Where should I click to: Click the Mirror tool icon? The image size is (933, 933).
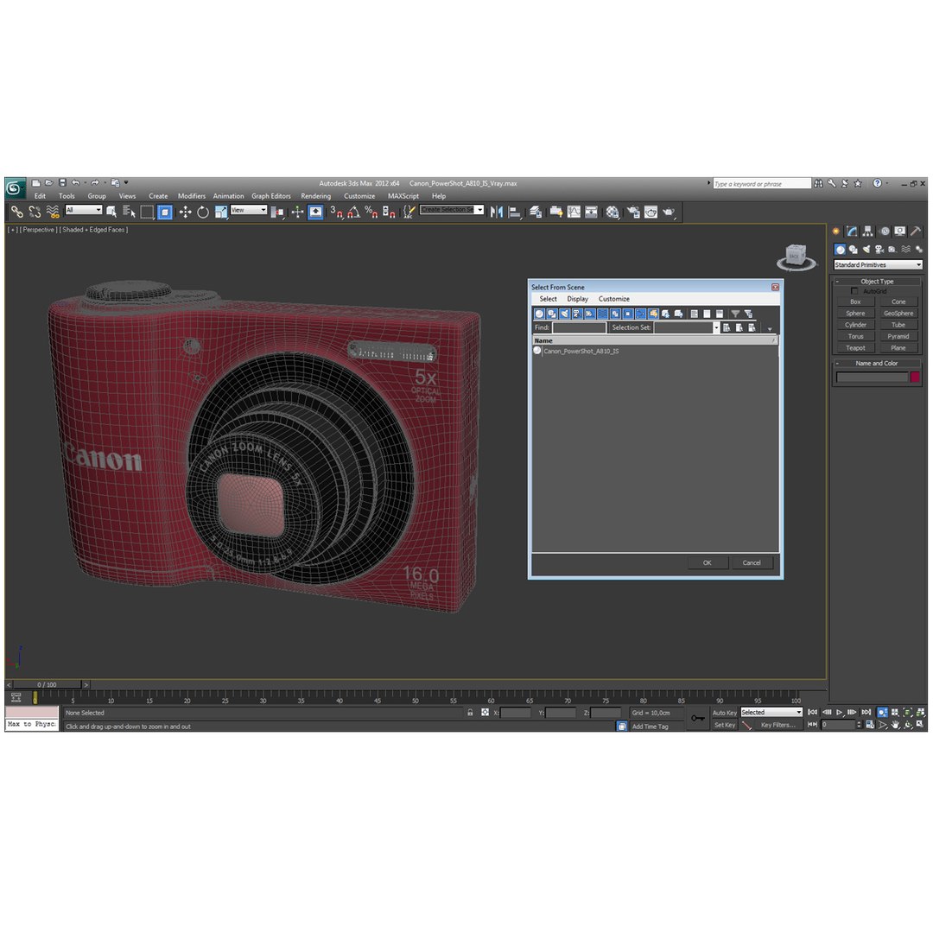[496, 212]
